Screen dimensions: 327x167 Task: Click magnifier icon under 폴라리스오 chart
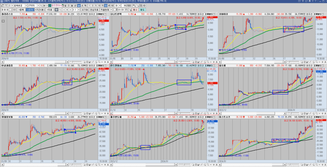coord(99,62)
